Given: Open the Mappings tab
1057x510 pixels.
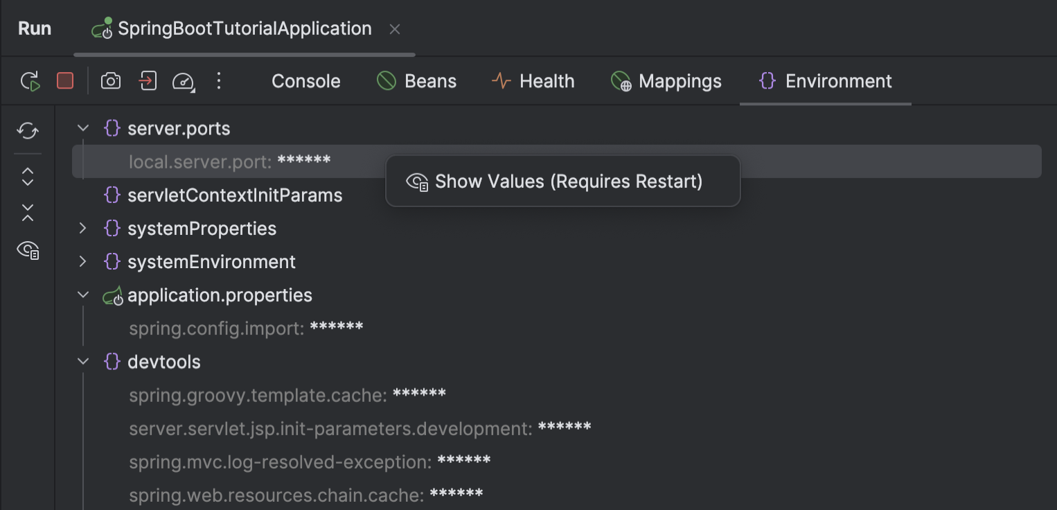Looking at the screenshot, I should tap(666, 81).
